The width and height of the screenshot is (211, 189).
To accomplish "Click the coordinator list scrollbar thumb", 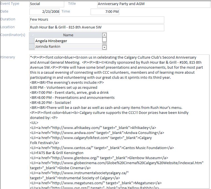I will tap(104, 40).
